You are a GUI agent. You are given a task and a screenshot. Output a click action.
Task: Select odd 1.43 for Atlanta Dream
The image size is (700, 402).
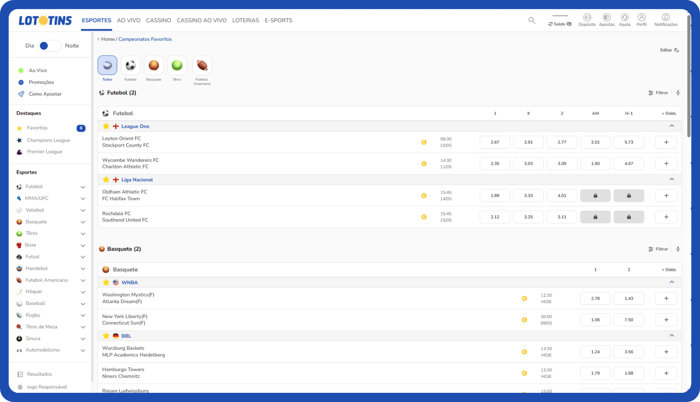(629, 298)
